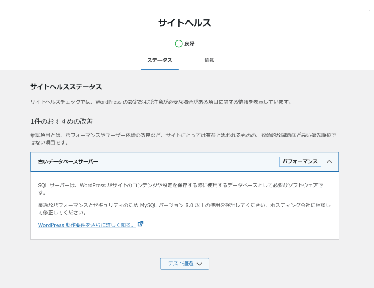This screenshot has width=374, height=288.
Task: Click the caret icon on the recommendation accordion header
Action: (x=329, y=161)
